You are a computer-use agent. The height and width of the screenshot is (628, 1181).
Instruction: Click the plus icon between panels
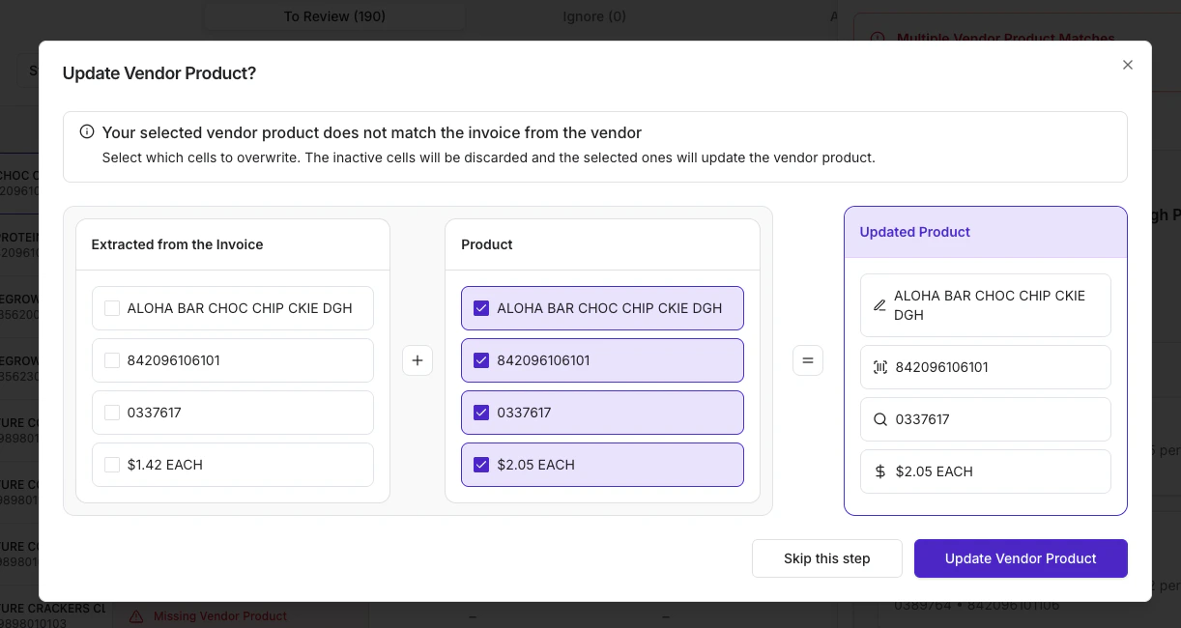click(x=418, y=360)
